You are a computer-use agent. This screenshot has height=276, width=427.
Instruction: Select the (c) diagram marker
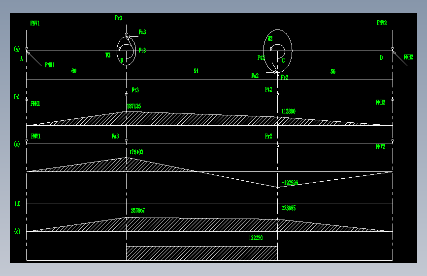click(x=17, y=144)
